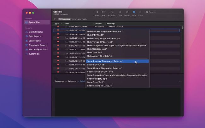Choose Show Thread ID '0x411ec2'
205x128 pixels.
117,72
